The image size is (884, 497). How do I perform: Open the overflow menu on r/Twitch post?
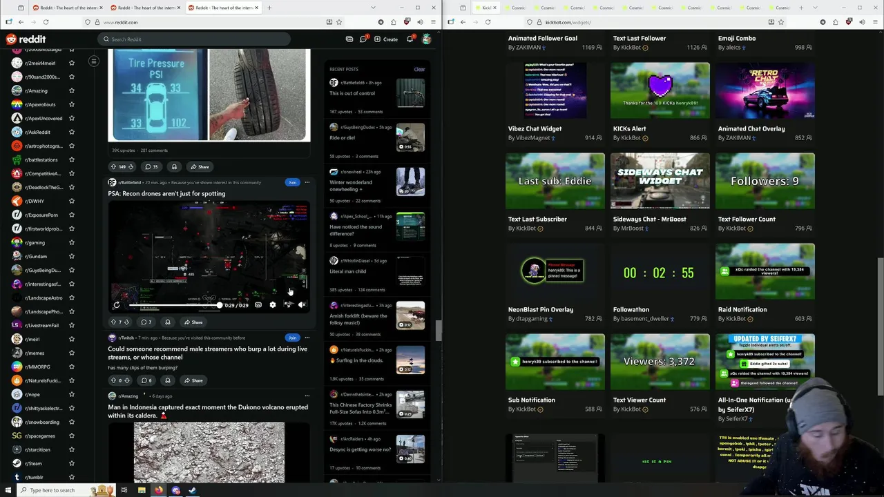click(x=307, y=338)
